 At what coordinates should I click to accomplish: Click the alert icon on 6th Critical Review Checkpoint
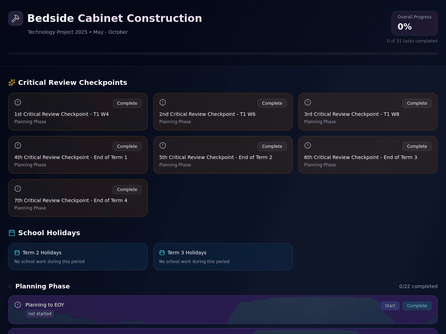[308, 145]
